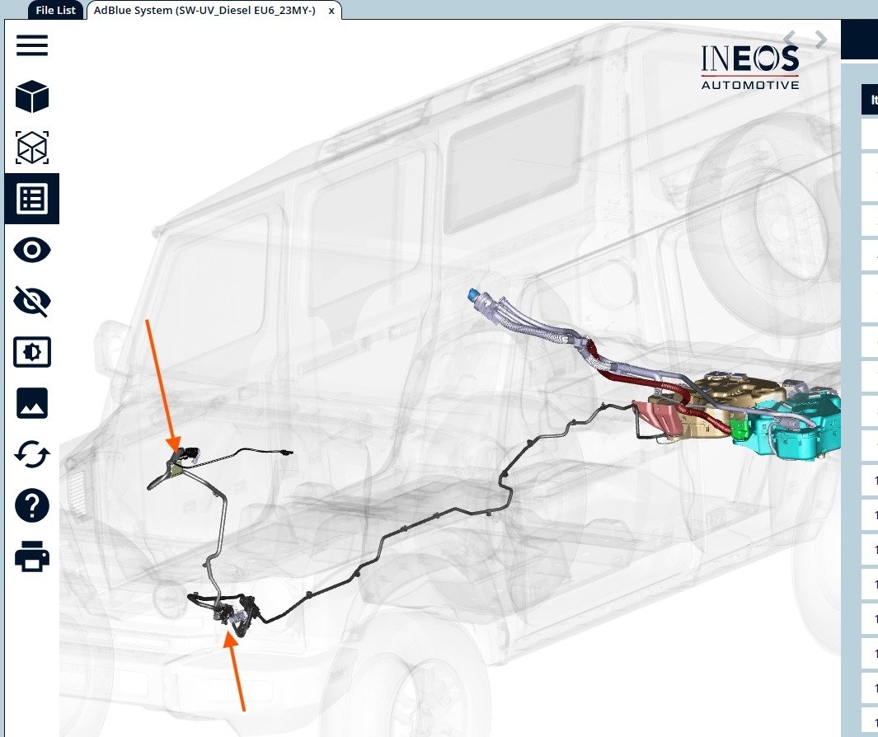Click the image snapshot icon
Screen dimensions: 878x737
click(32, 403)
